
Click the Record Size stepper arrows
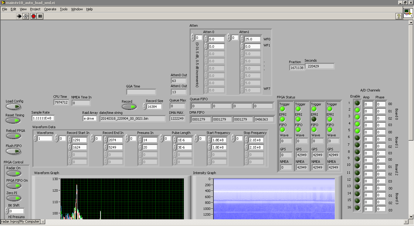click(x=144, y=107)
